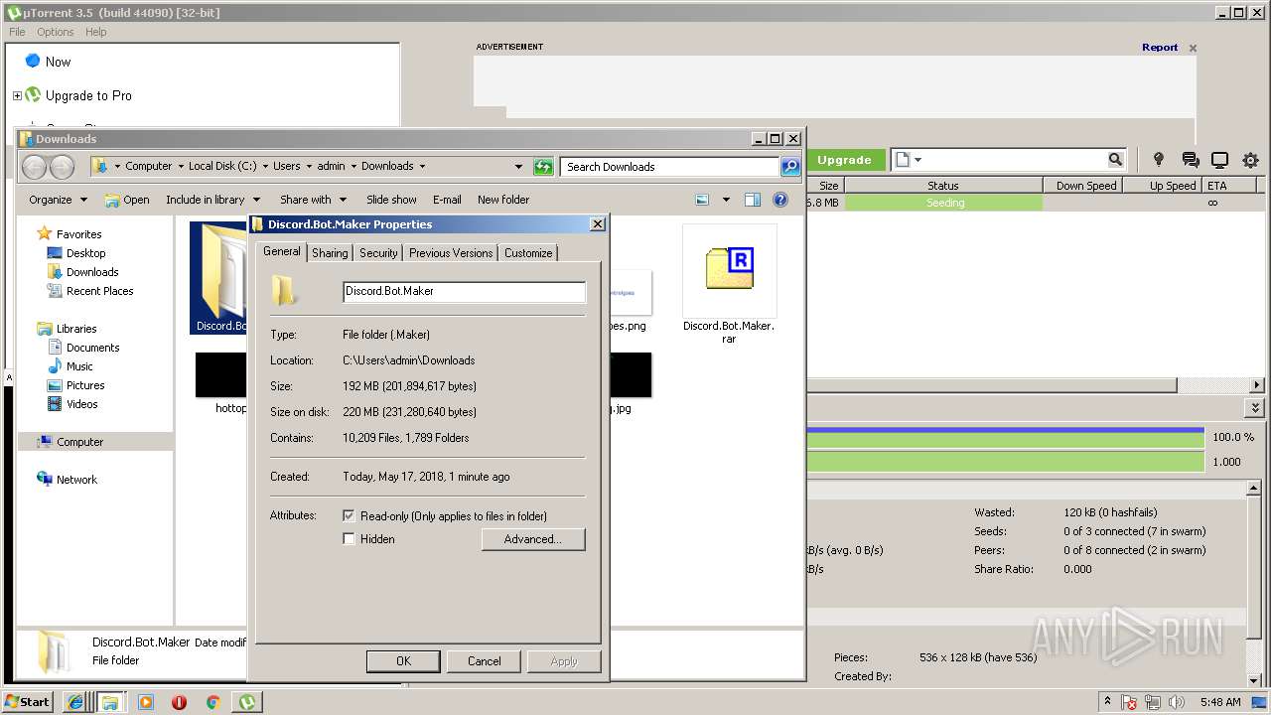Image resolution: width=1271 pixels, height=715 pixels.
Task: Open the uTorrent chat bubbles icon
Action: (1190, 159)
